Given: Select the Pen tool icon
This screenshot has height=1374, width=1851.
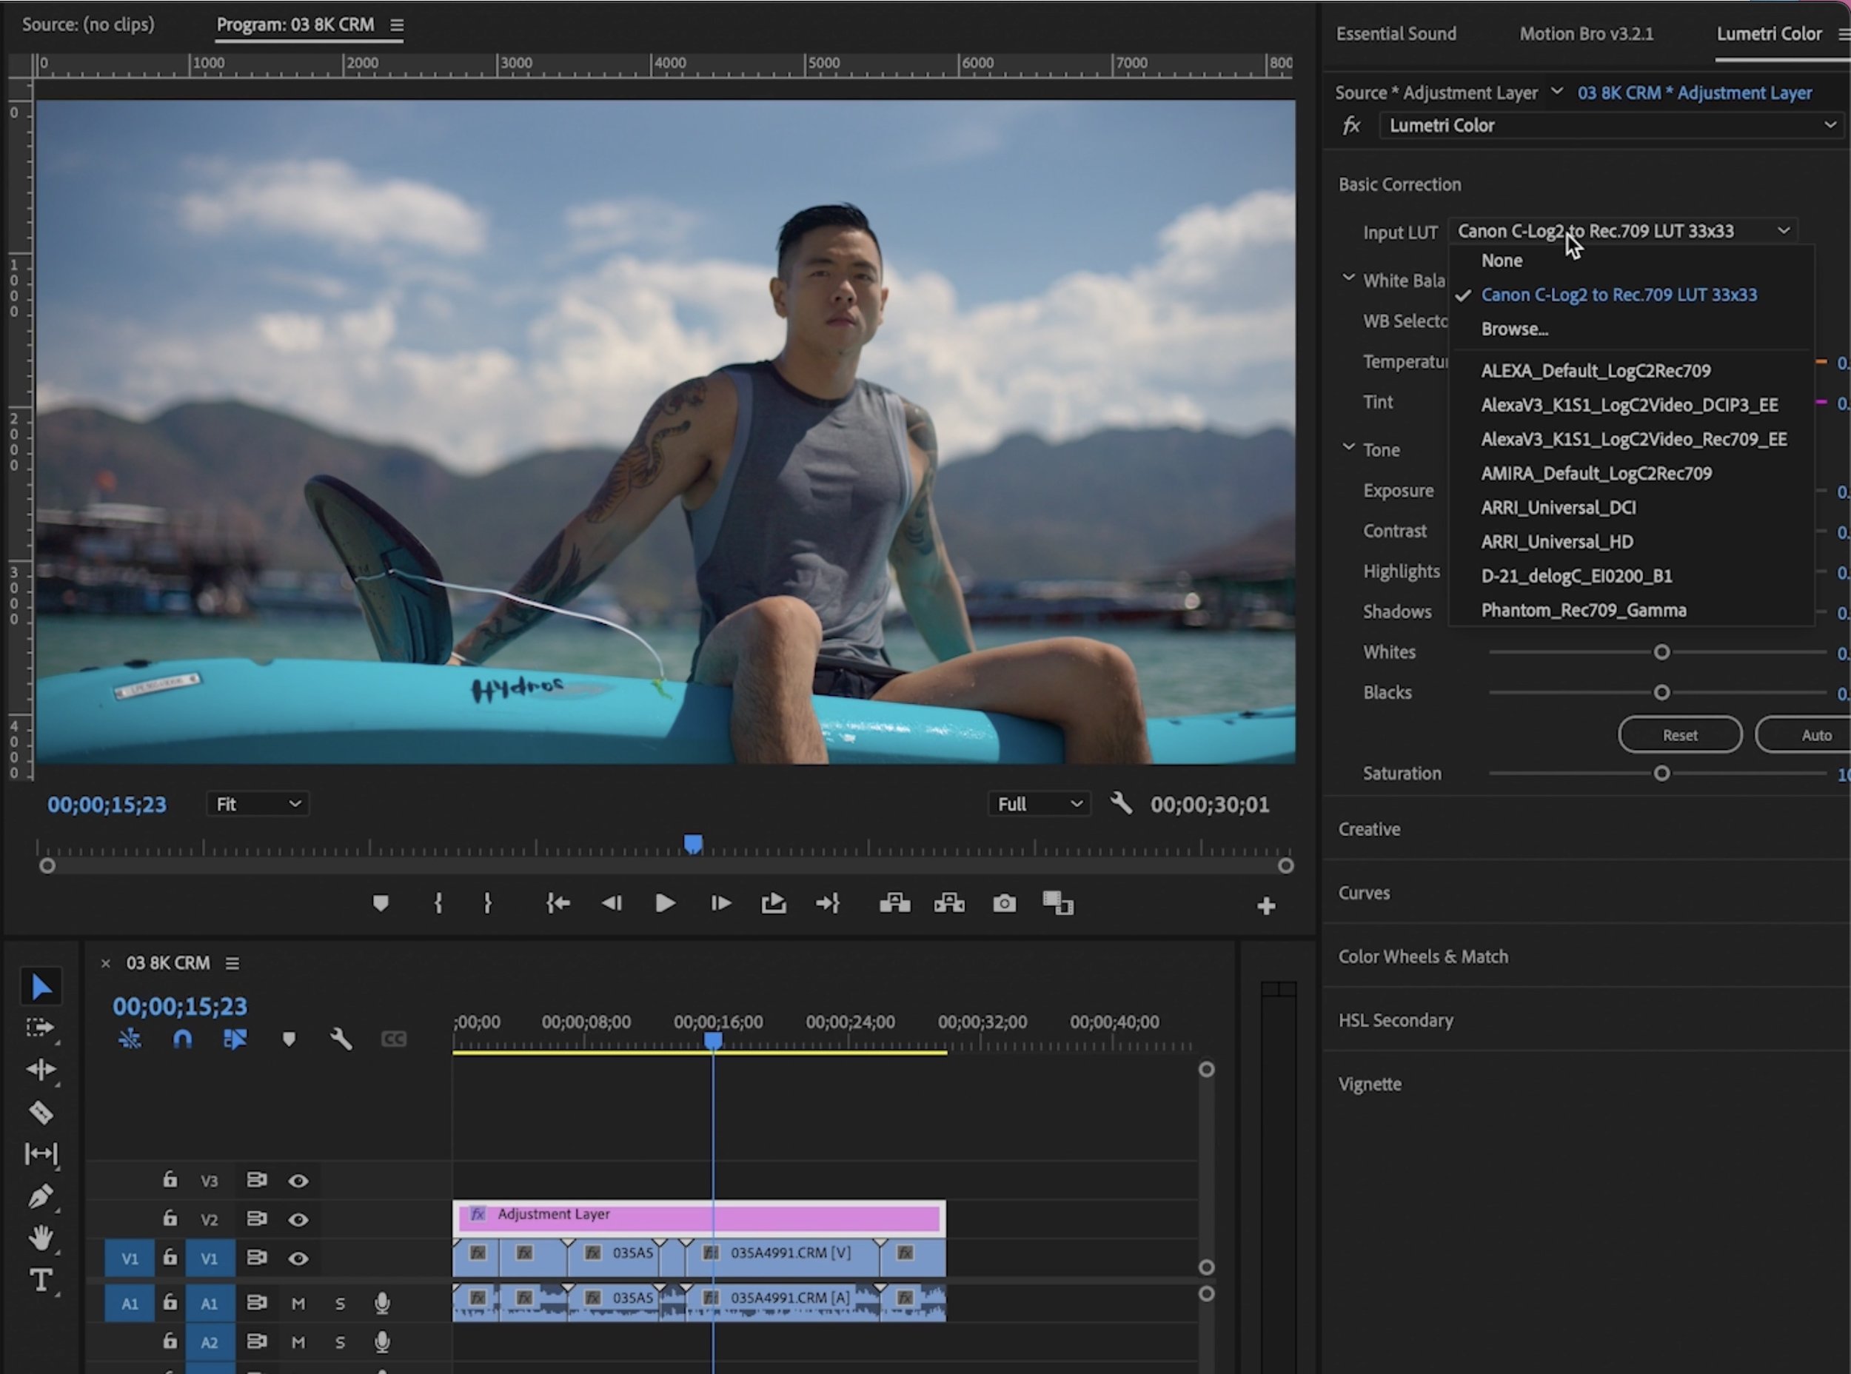Looking at the screenshot, I should click(41, 1195).
